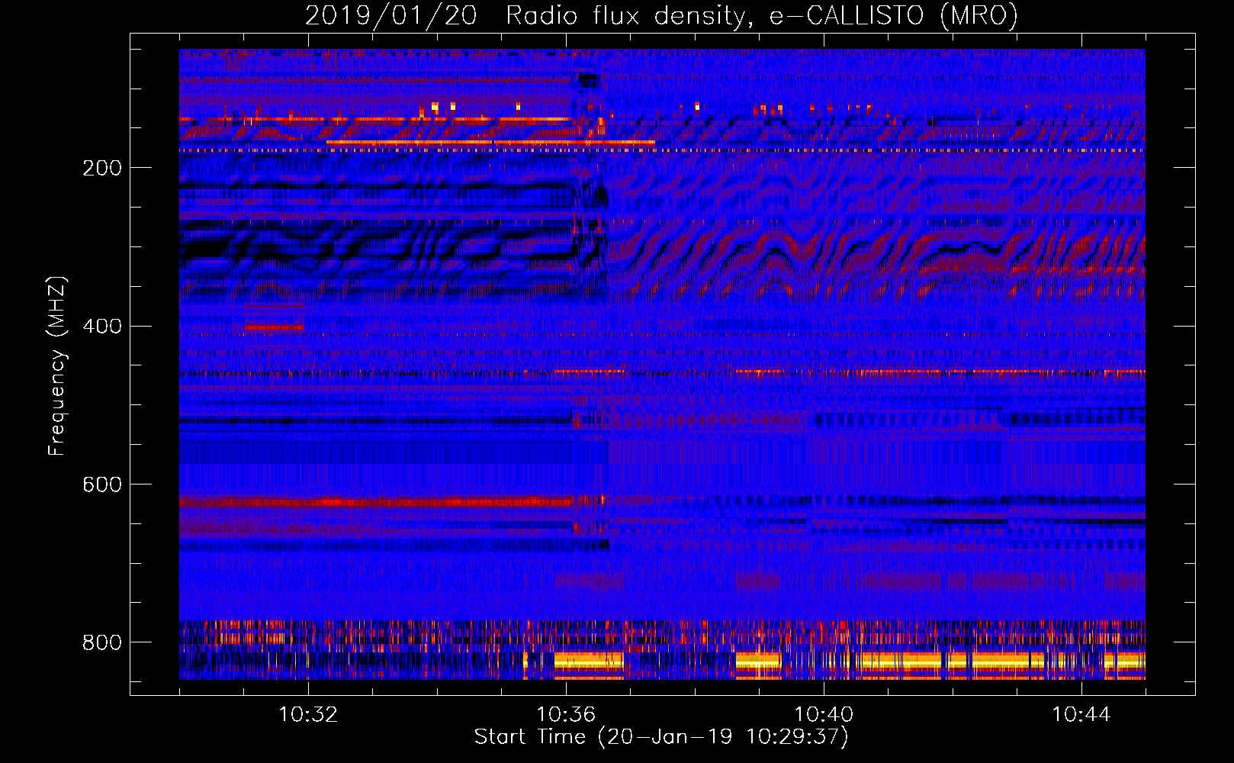The width and height of the screenshot is (1234, 763).
Task: Click the 'Frequency (MHZ)' axis label
Action: 56,365
